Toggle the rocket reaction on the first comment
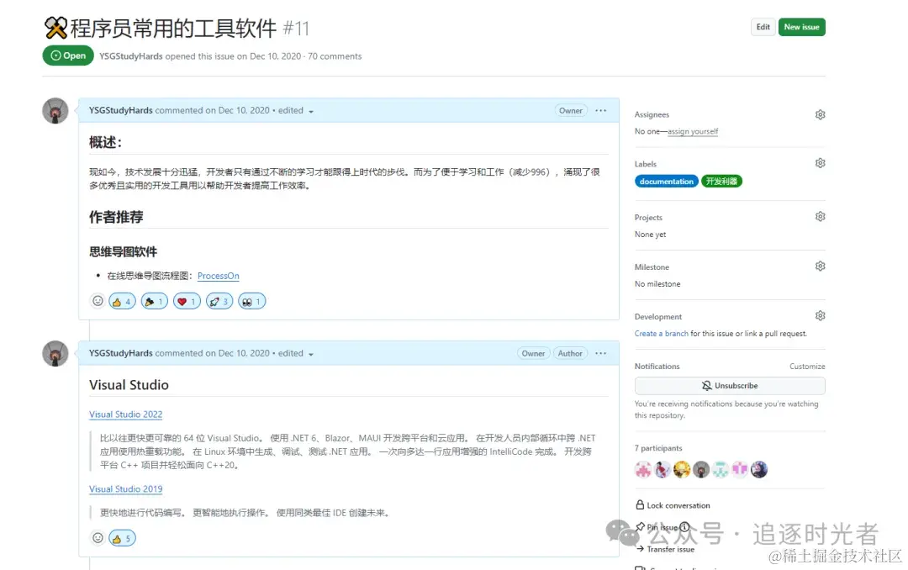Image resolution: width=908 pixels, height=570 pixels. (x=219, y=300)
